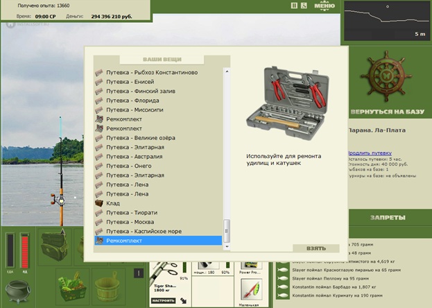Click the scroll-down arrow of the item list
The width and height of the screenshot is (432, 308).
click(x=227, y=246)
